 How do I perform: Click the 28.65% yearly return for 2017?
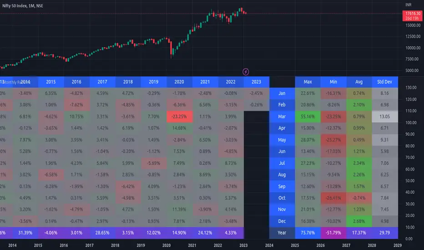(102, 233)
